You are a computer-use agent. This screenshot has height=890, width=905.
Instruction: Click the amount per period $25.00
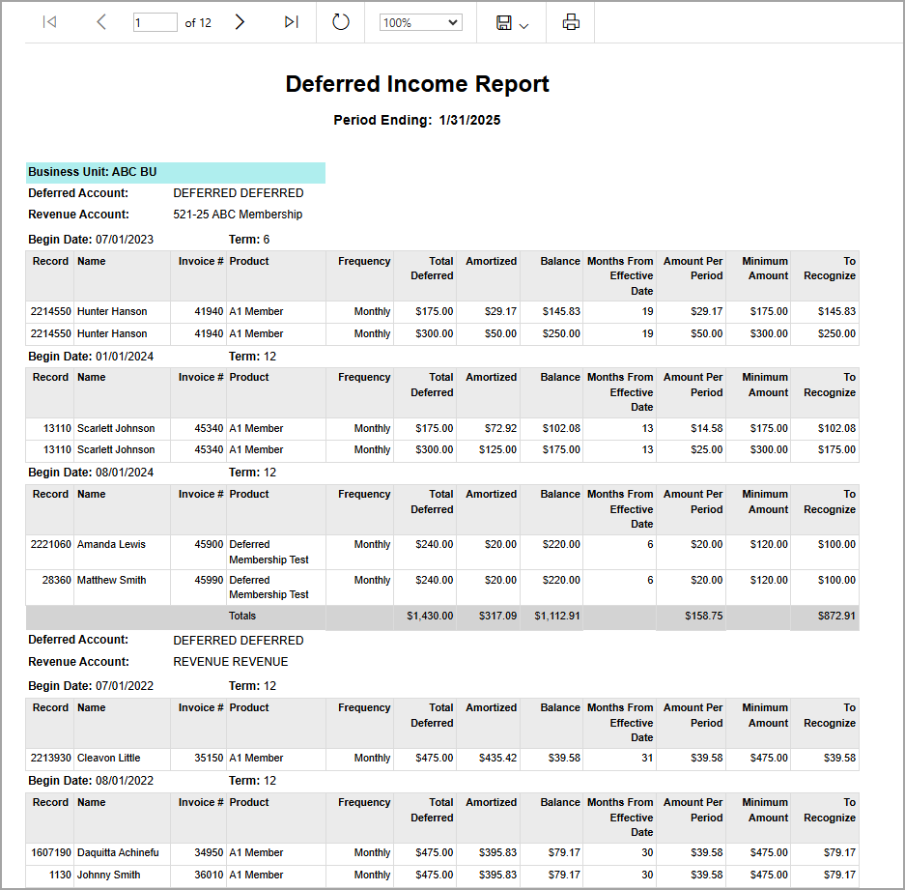[706, 449]
